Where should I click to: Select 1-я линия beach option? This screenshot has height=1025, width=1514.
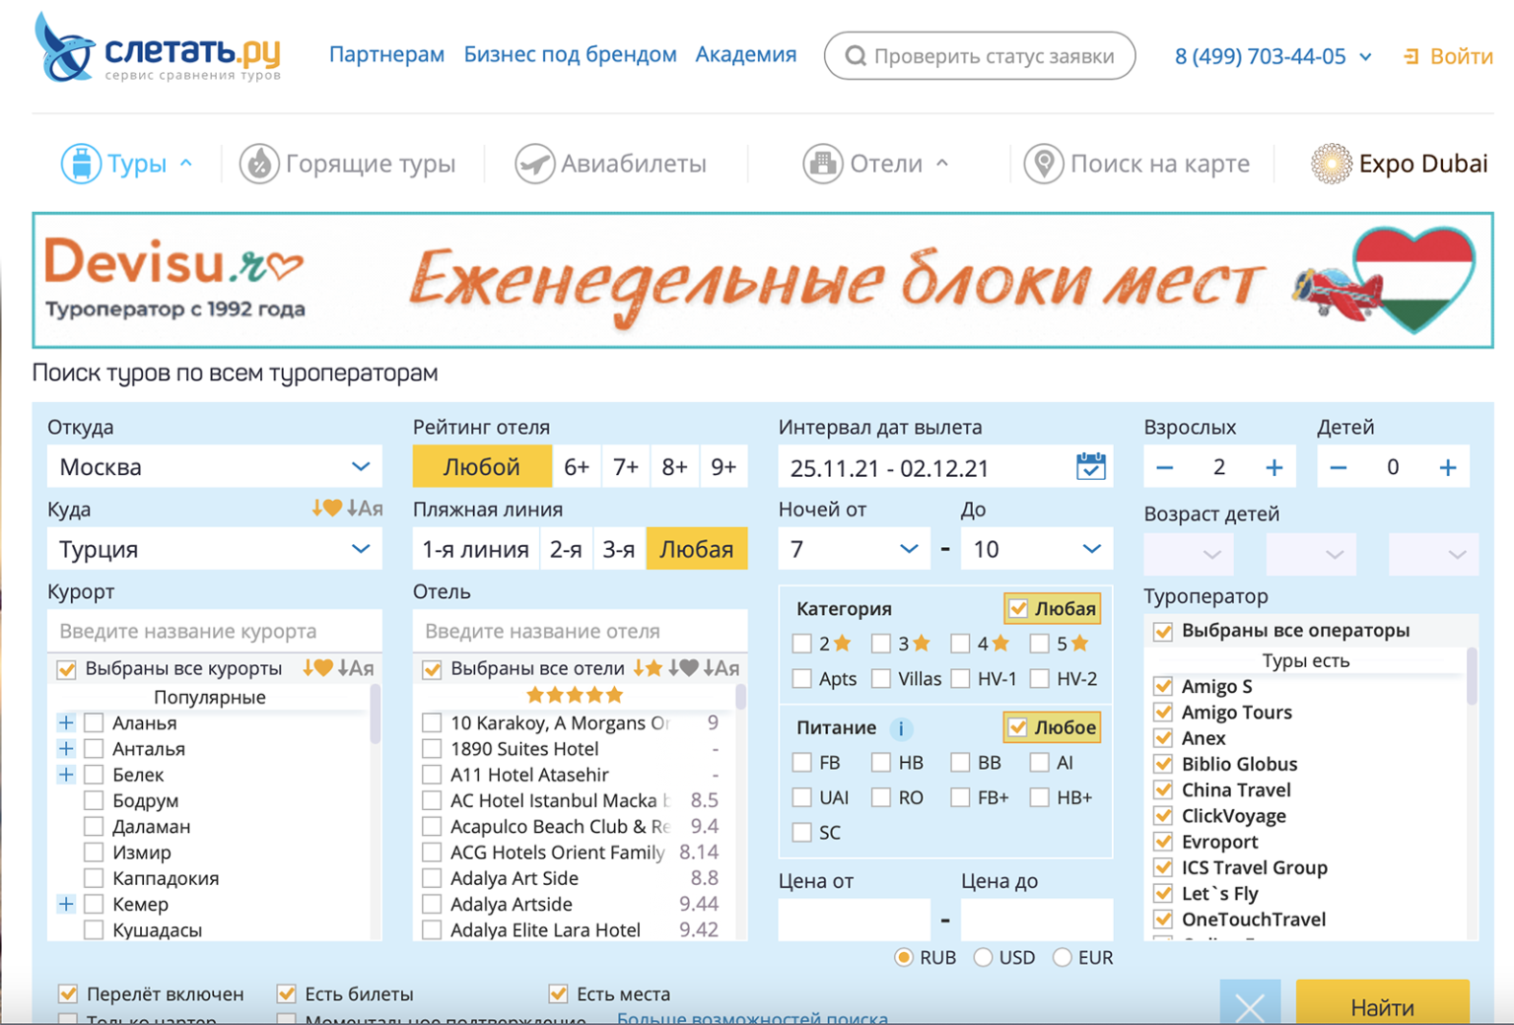tap(475, 549)
